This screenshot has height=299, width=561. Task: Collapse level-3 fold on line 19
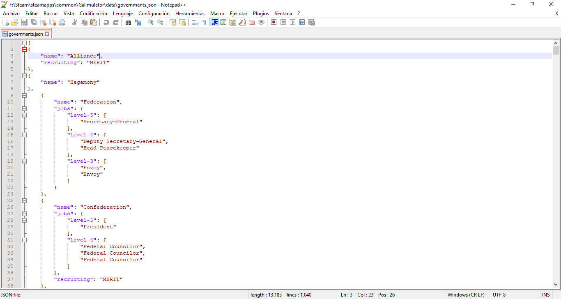[x=24, y=161]
